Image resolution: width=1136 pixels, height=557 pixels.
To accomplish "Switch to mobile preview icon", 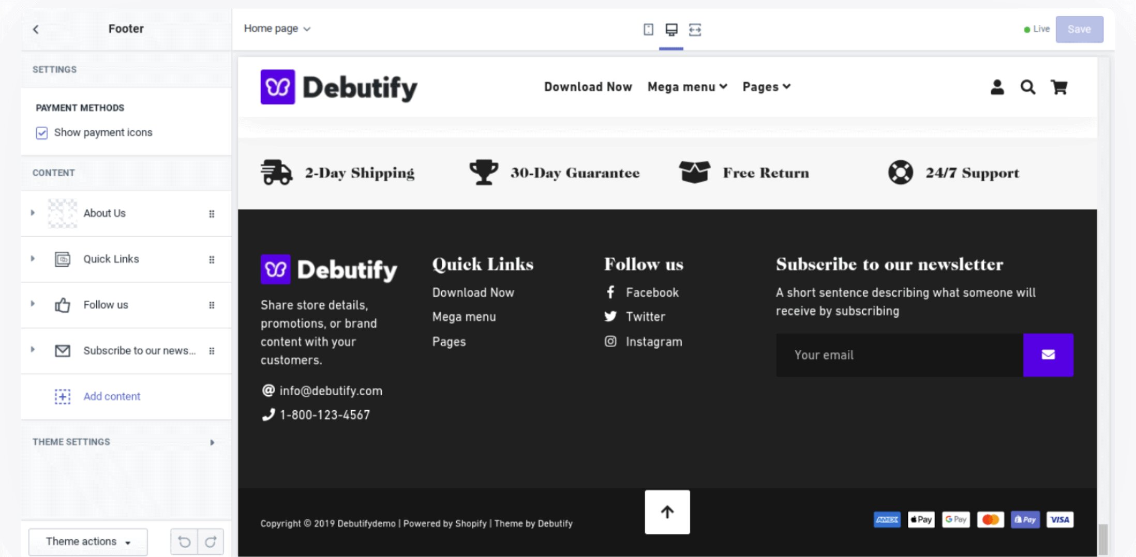I will click(x=648, y=29).
